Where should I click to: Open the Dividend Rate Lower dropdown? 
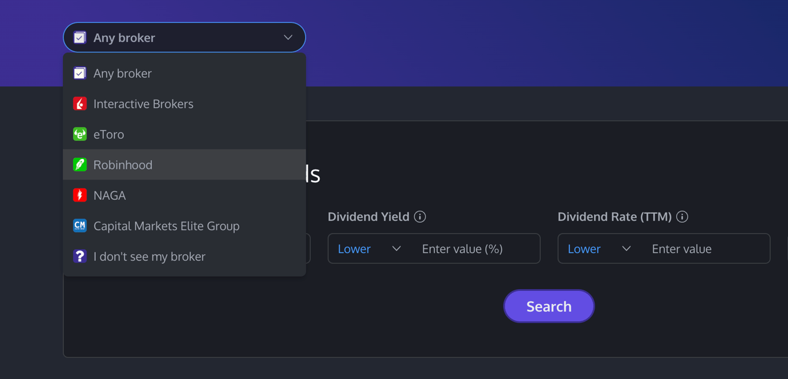pyautogui.click(x=599, y=249)
